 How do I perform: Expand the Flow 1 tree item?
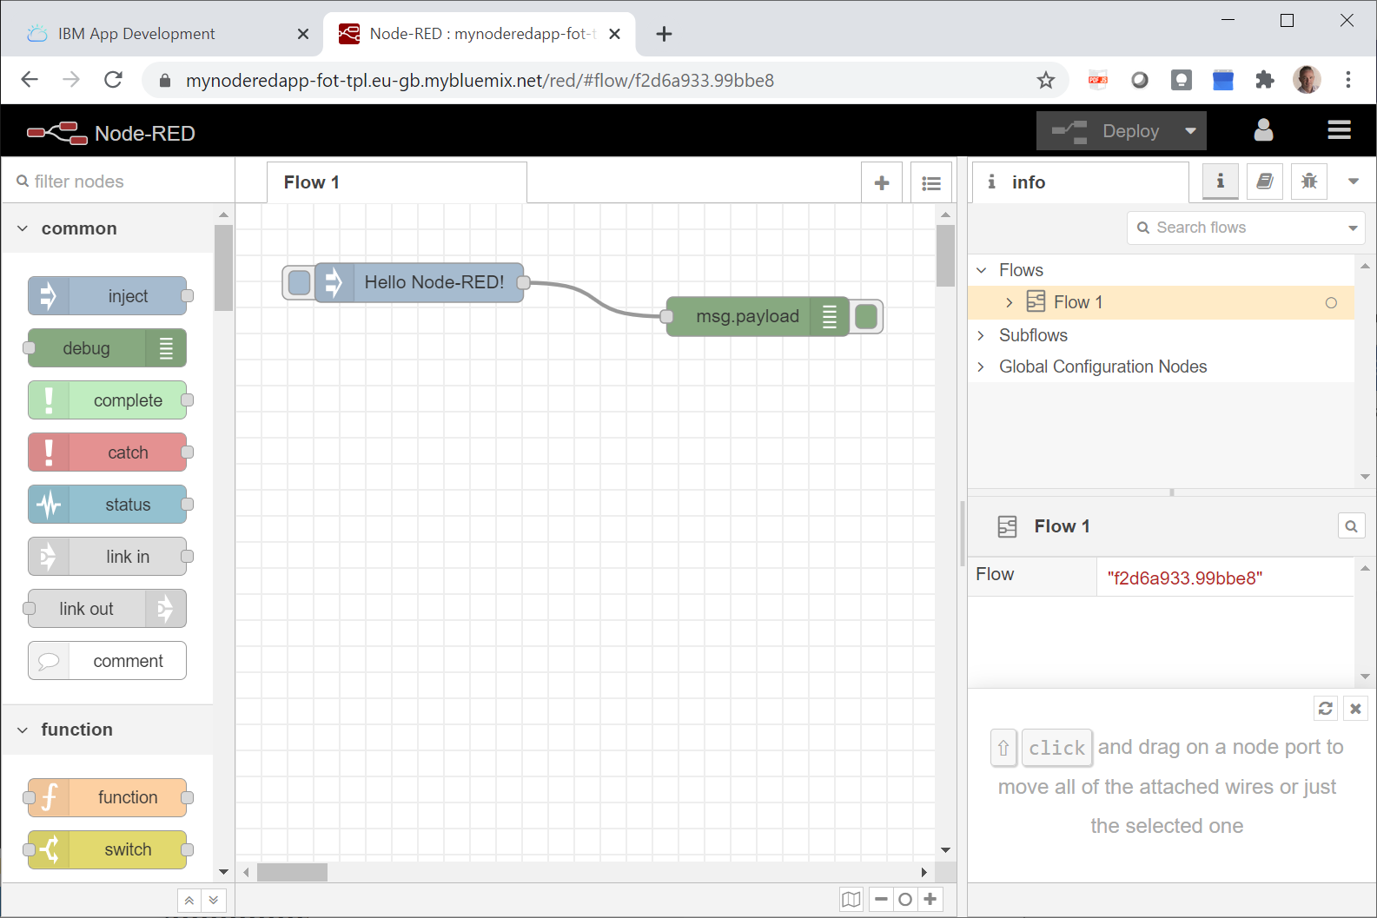[1010, 302]
